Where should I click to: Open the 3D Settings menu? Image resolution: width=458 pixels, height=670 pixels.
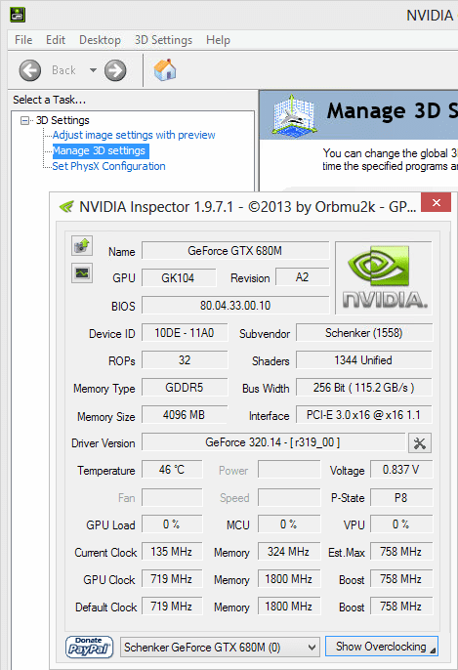coord(164,40)
